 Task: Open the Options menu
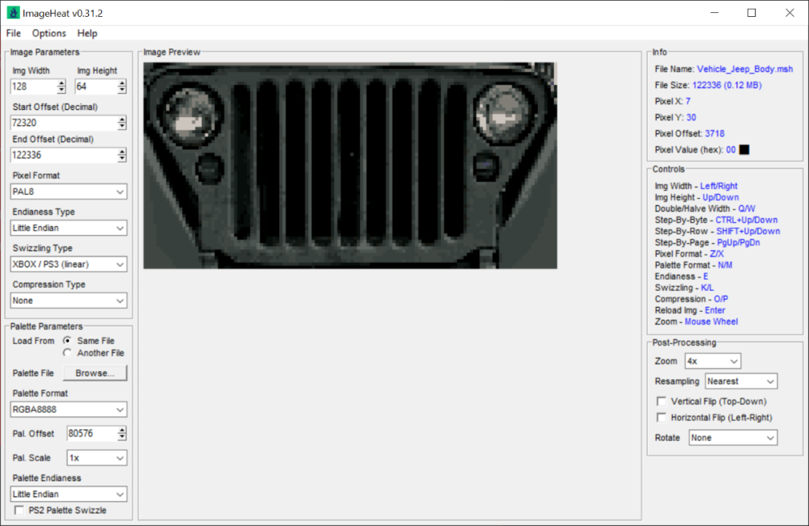(49, 33)
